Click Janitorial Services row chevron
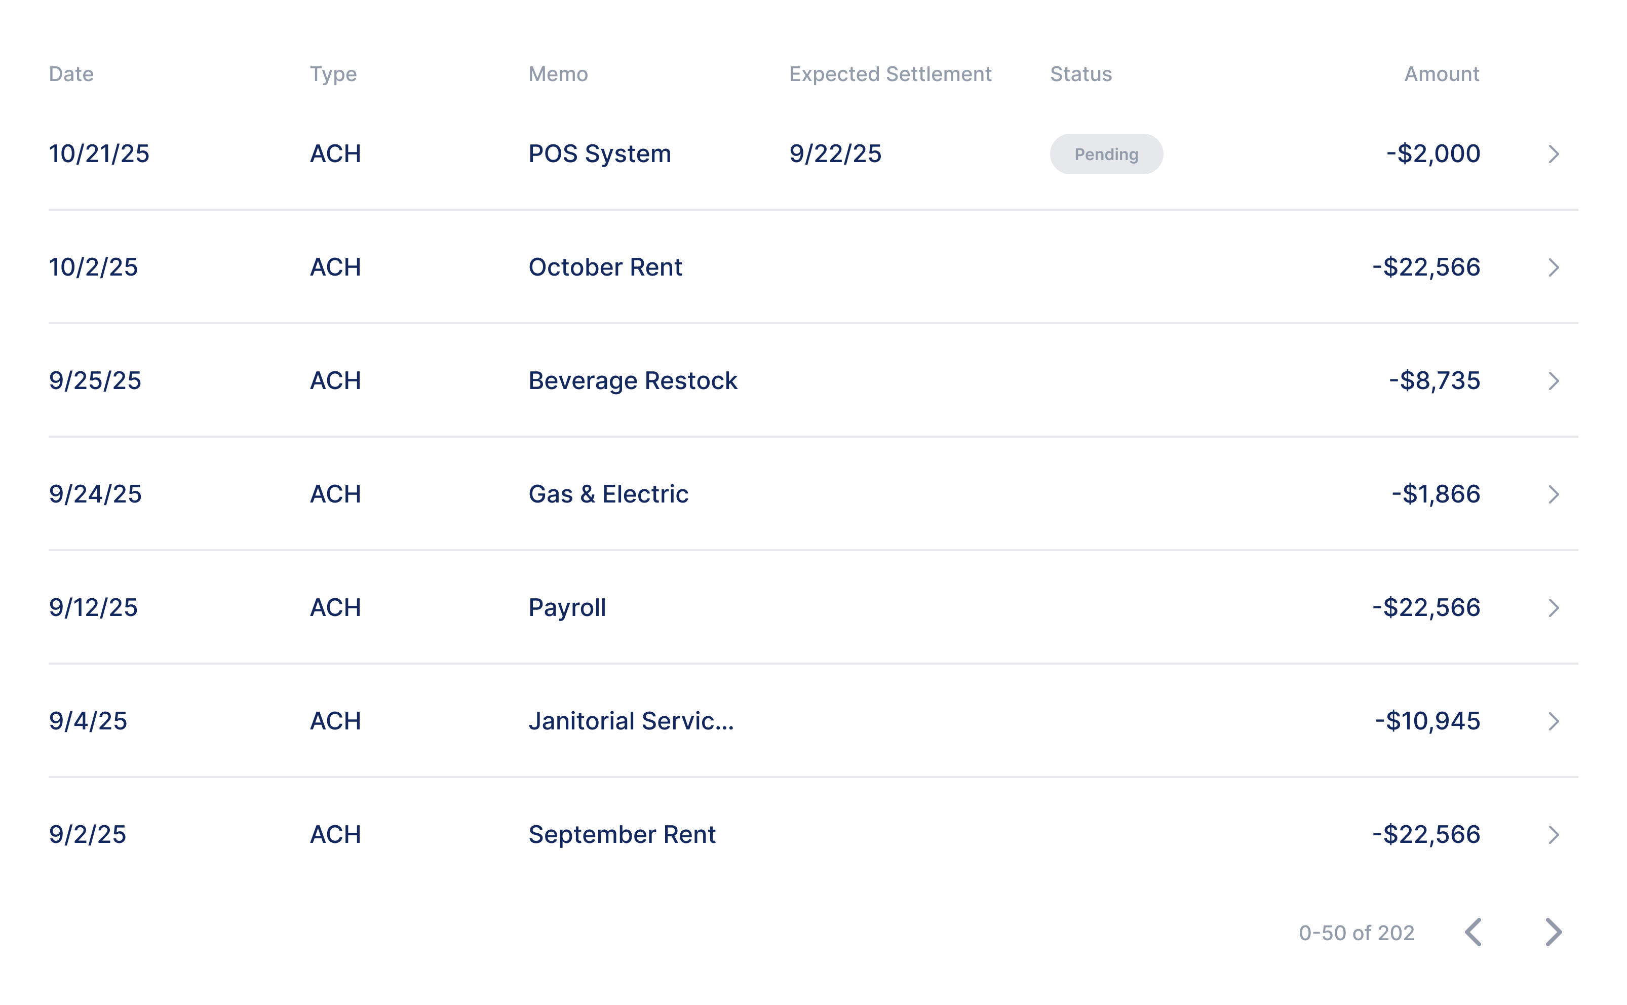1627x1005 pixels. [x=1553, y=721]
